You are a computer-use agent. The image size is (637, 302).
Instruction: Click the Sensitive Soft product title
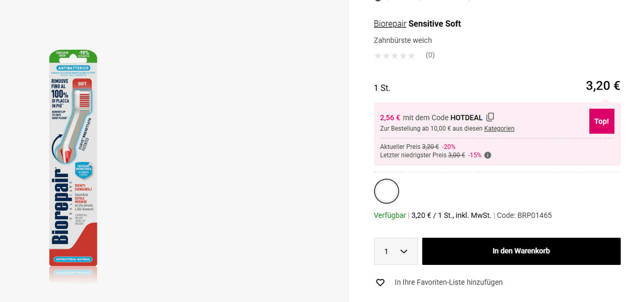pyautogui.click(x=435, y=24)
